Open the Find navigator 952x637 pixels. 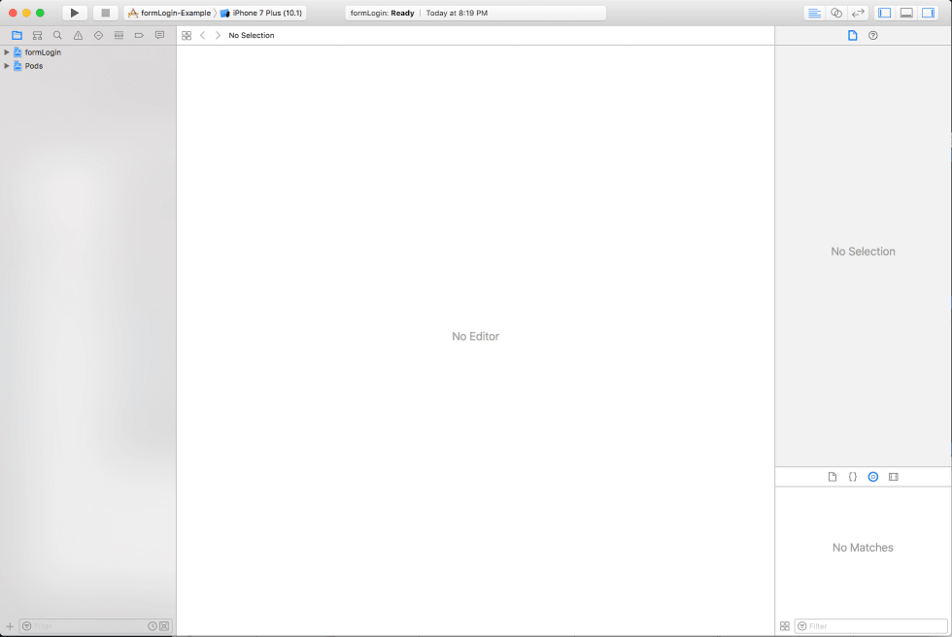coord(57,35)
